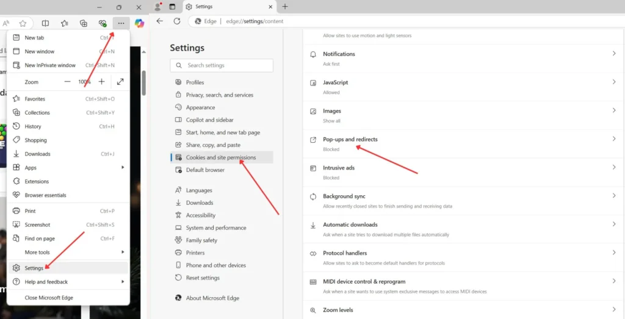Expand the Apps submenu

tap(68, 168)
